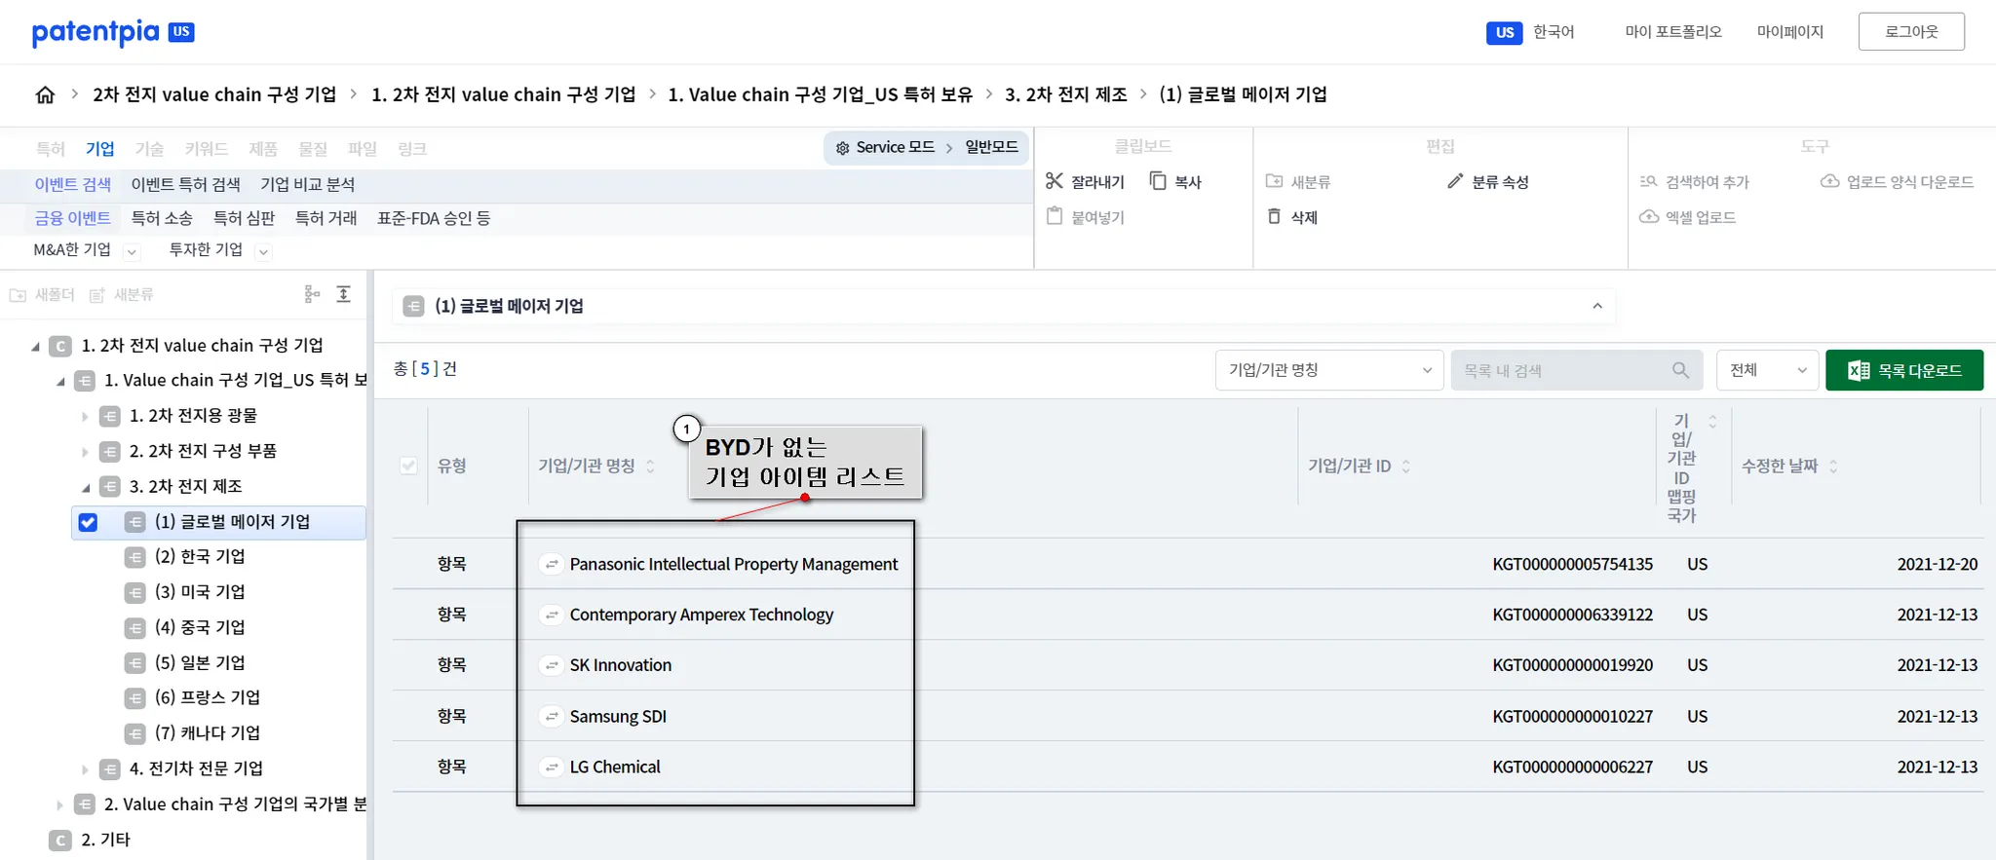Click the search magnifier icon in list search
The height and width of the screenshot is (860, 1996).
pos(1680,370)
